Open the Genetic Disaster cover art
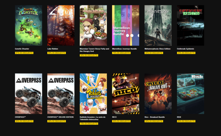 coord(29,26)
